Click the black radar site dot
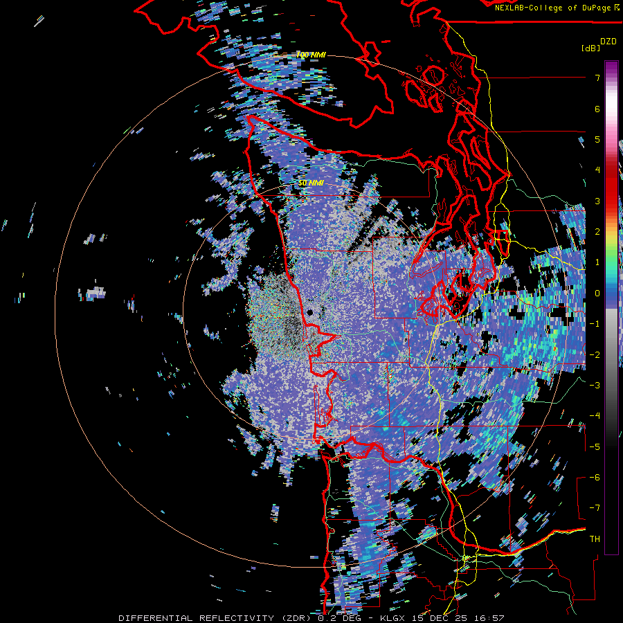 310,313
